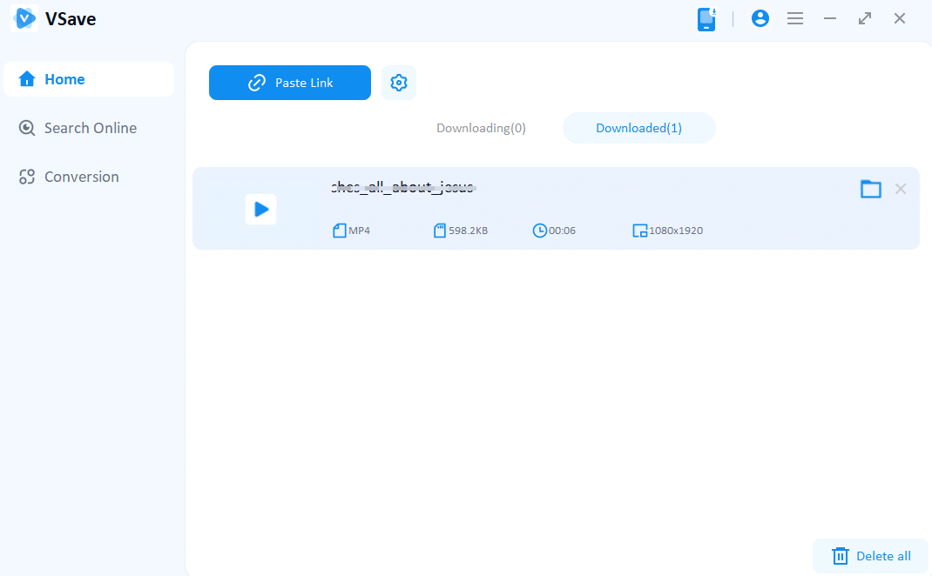The width and height of the screenshot is (932, 576).
Task: Click the 598.2KB file size icon
Action: pyautogui.click(x=440, y=231)
